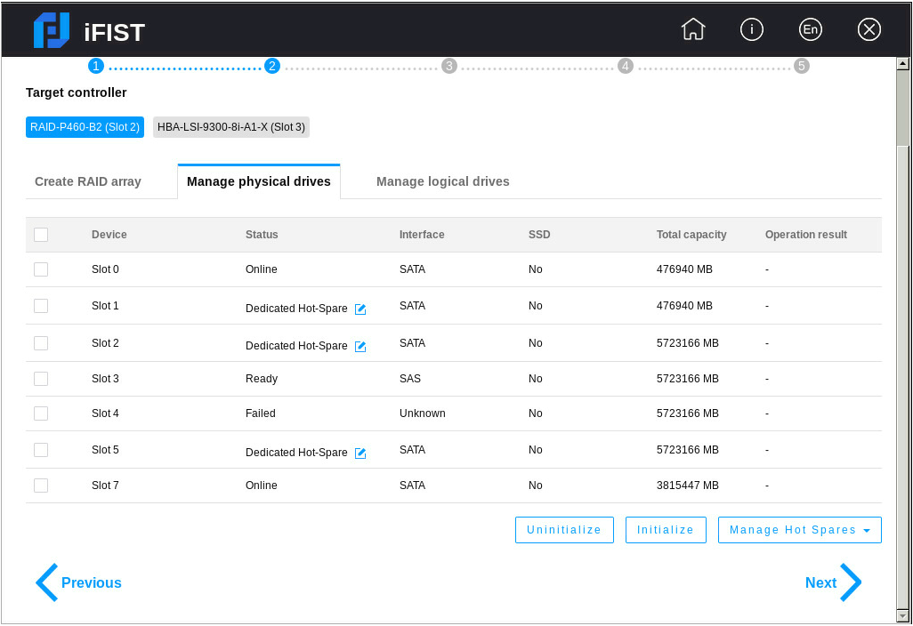This screenshot has width=913, height=626.
Task: Click the scrollbar up arrow
Action: click(x=903, y=63)
